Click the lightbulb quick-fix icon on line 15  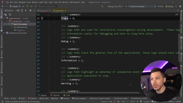[x=42, y=18]
